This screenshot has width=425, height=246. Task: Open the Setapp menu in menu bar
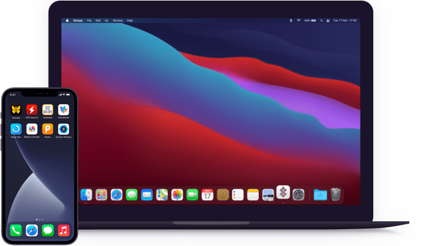pyautogui.click(x=78, y=20)
